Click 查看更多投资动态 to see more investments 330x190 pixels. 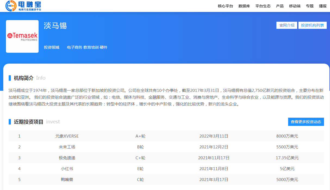click(x=306, y=122)
